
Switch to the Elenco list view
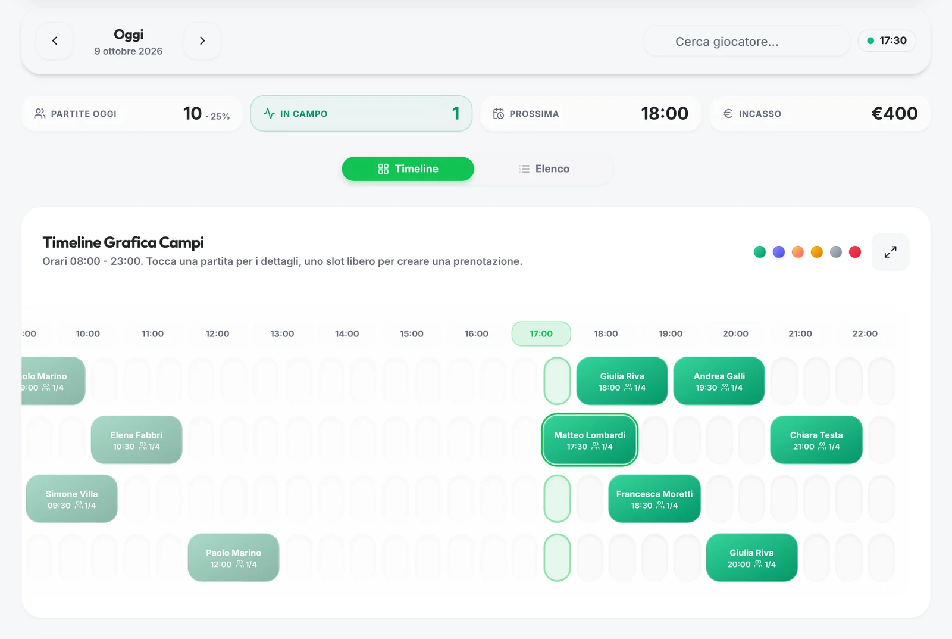[x=544, y=169]
